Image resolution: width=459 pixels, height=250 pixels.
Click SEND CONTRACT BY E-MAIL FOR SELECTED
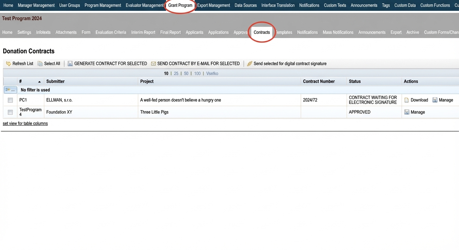(195, 63)
